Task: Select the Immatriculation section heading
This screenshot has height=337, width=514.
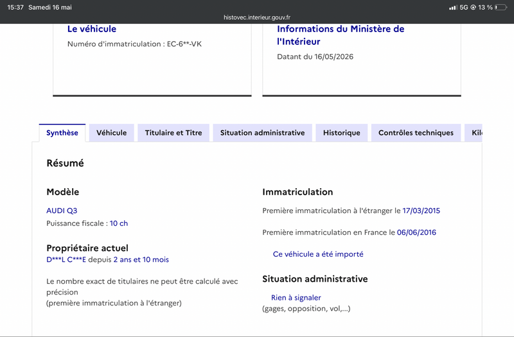Action: tap(297, 192)
